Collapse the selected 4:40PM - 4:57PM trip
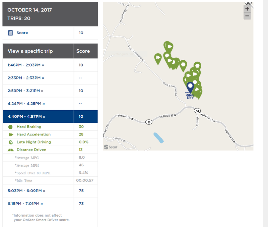268x227 pixels. coord(26,117)
